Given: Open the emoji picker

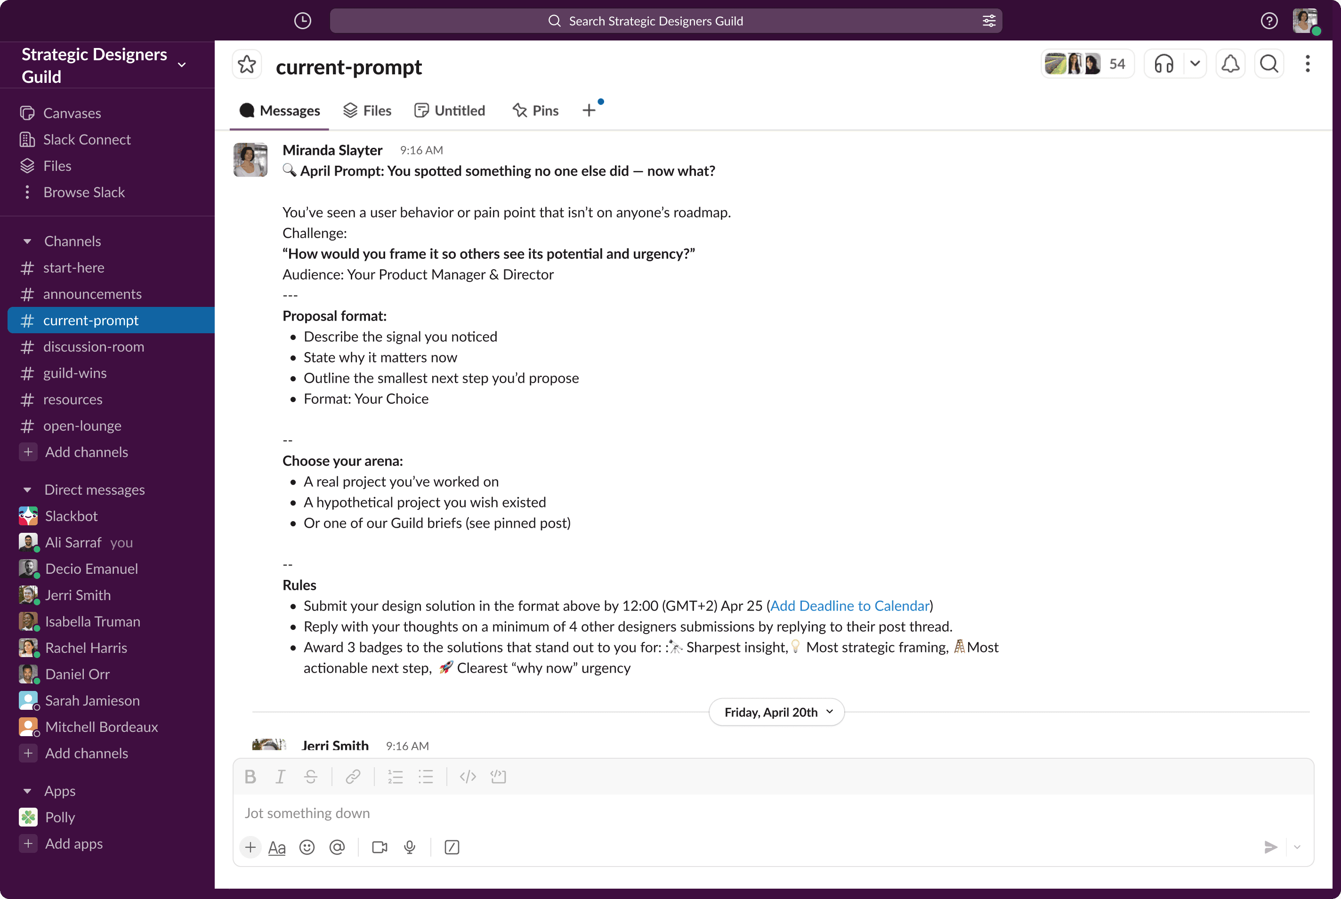Looking at the screenshot, I should 307,847.
